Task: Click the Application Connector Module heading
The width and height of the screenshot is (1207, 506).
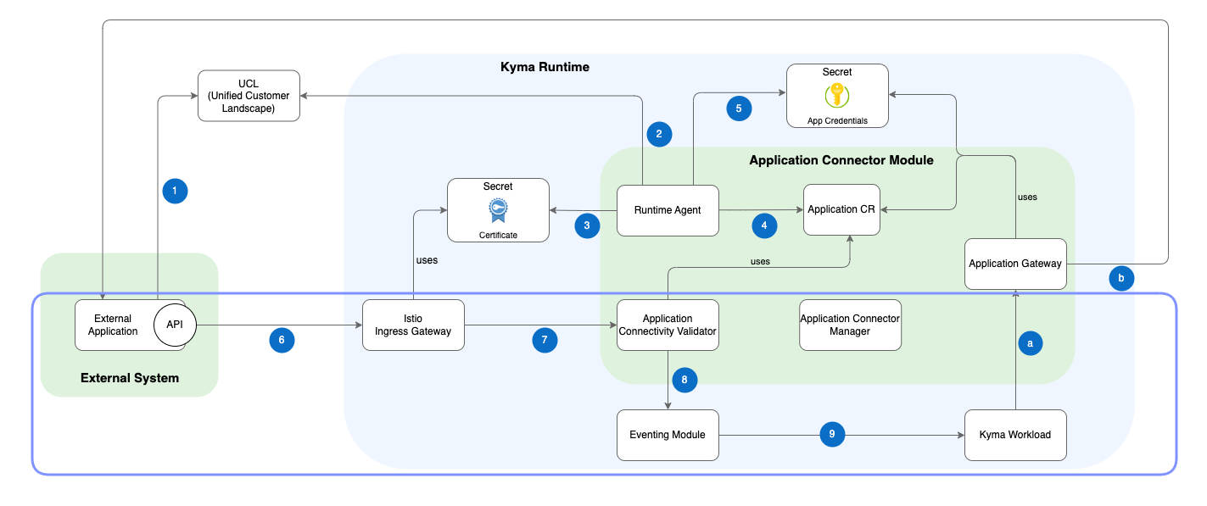Action: click(841, 160)
